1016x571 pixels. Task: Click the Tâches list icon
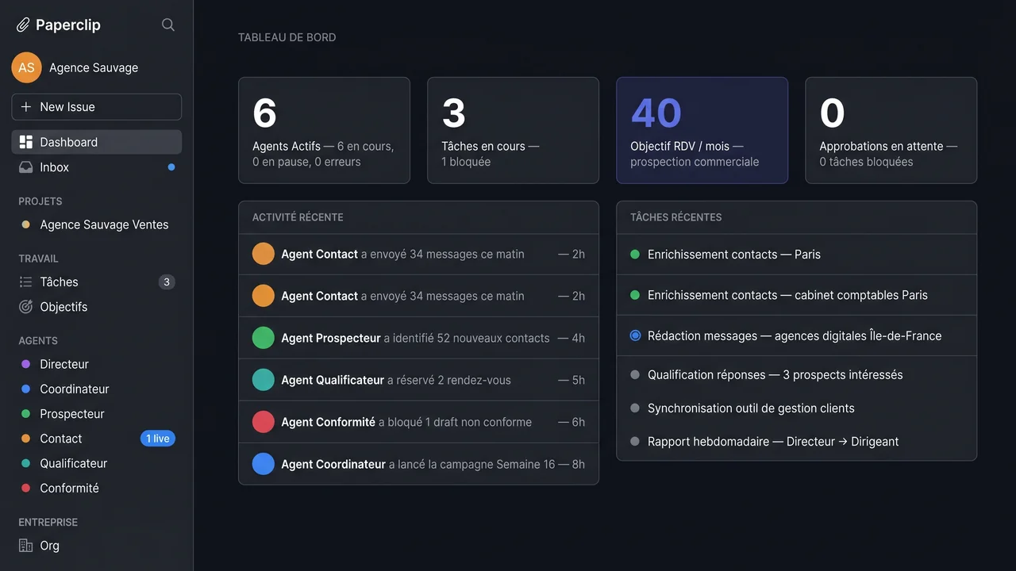point(26,282)
